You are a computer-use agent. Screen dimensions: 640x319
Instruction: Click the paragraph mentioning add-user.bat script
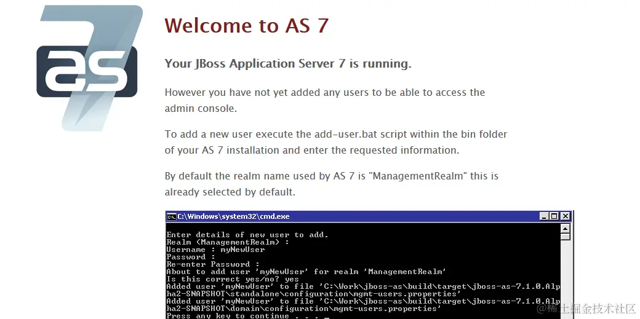click(336, 142)
